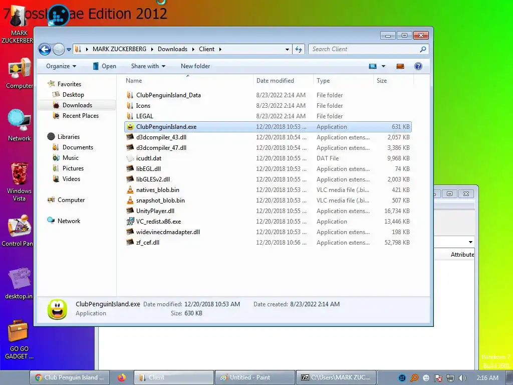Select the Pictures library
Image resolution: width=513 pixels, height=385 pixels.
coord(73,168)
